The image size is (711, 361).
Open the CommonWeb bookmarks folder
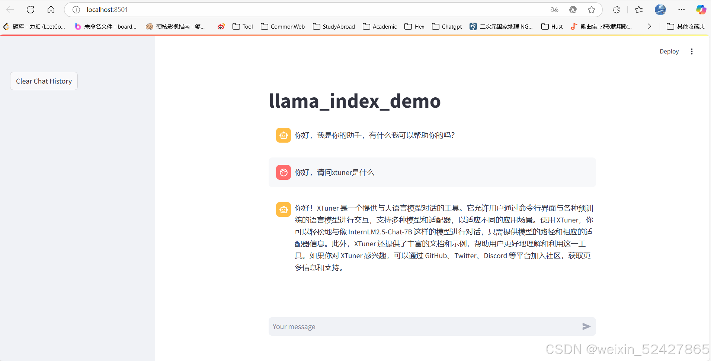point(283,26)
